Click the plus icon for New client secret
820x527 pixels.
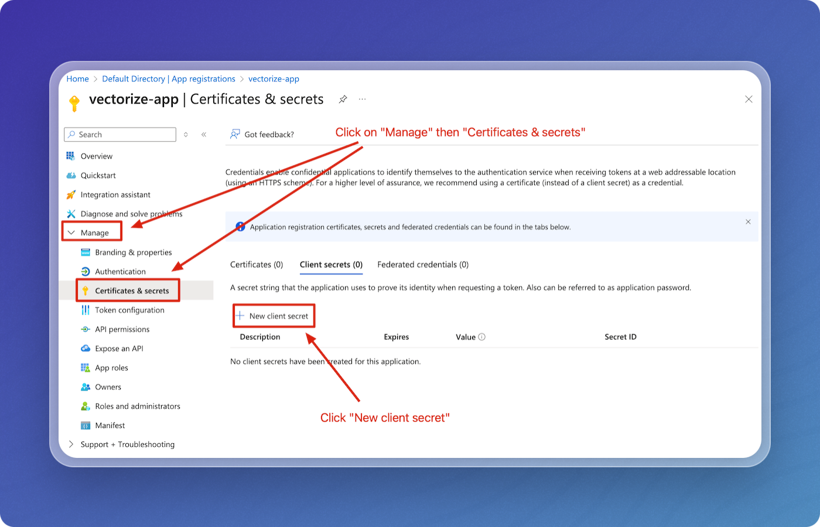(x=240, y=316)
